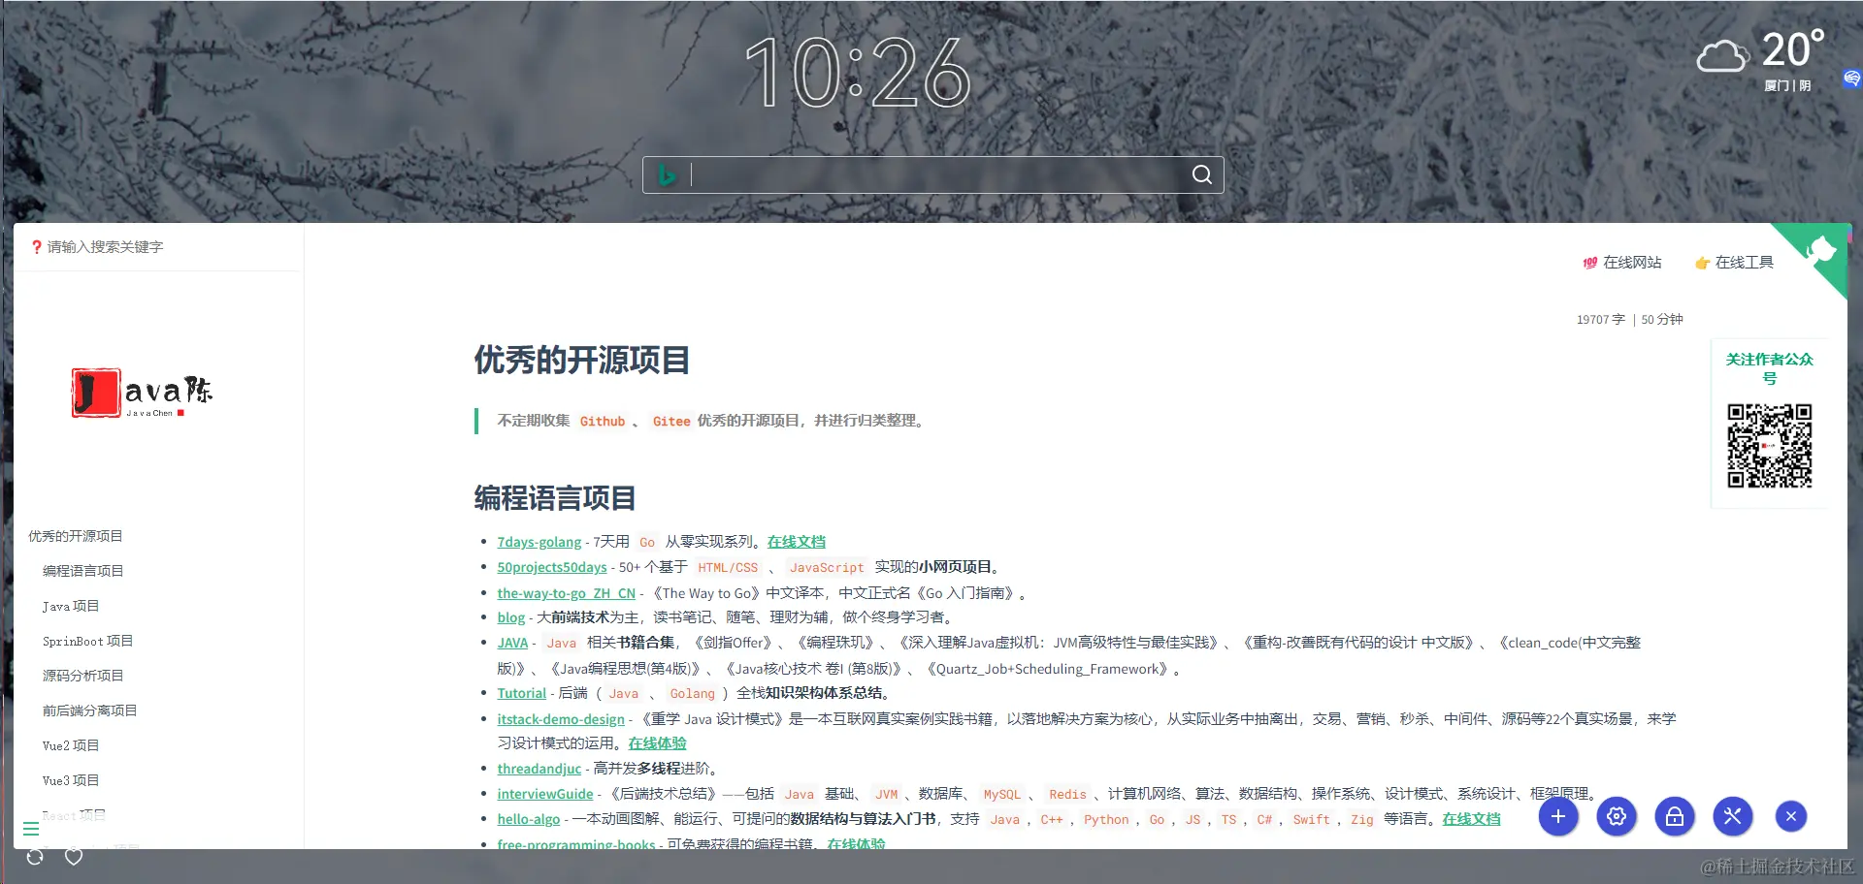Click the 厦门 | 阴 weather location text
This screenshot has width=1863, height=884.
[x=1787, y=85]
